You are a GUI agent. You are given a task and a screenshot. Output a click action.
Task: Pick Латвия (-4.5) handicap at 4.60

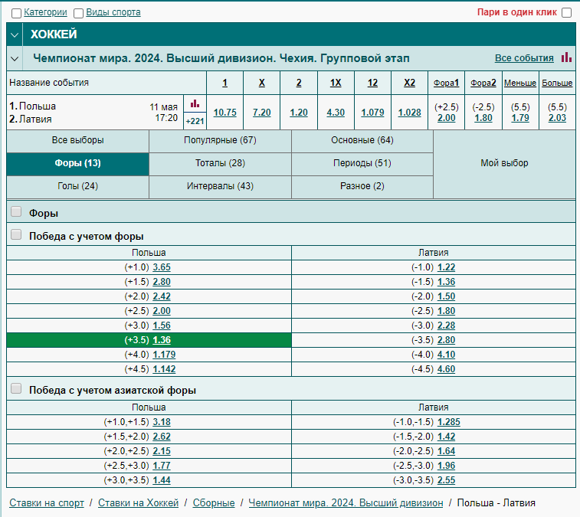coord(446,369)
